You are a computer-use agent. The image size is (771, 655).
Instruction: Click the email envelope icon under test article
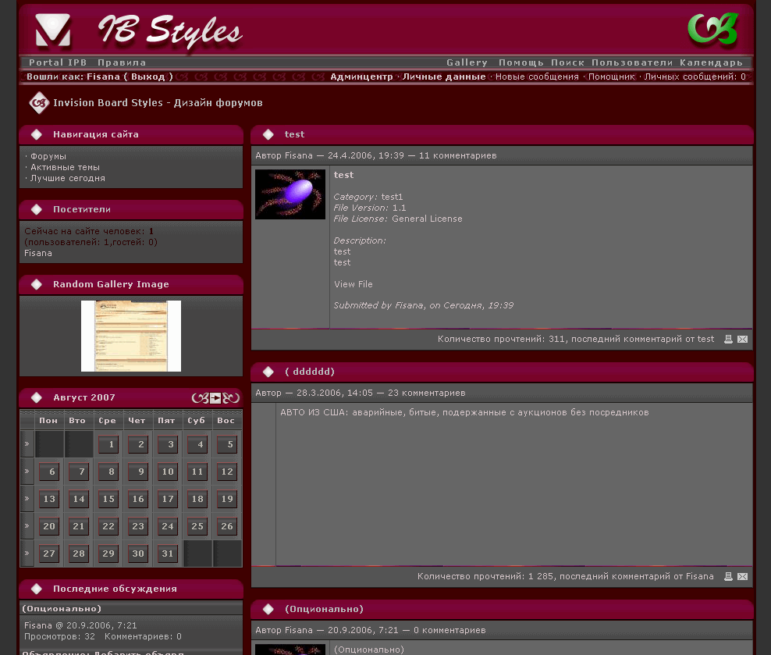click(x=742, y=340)
